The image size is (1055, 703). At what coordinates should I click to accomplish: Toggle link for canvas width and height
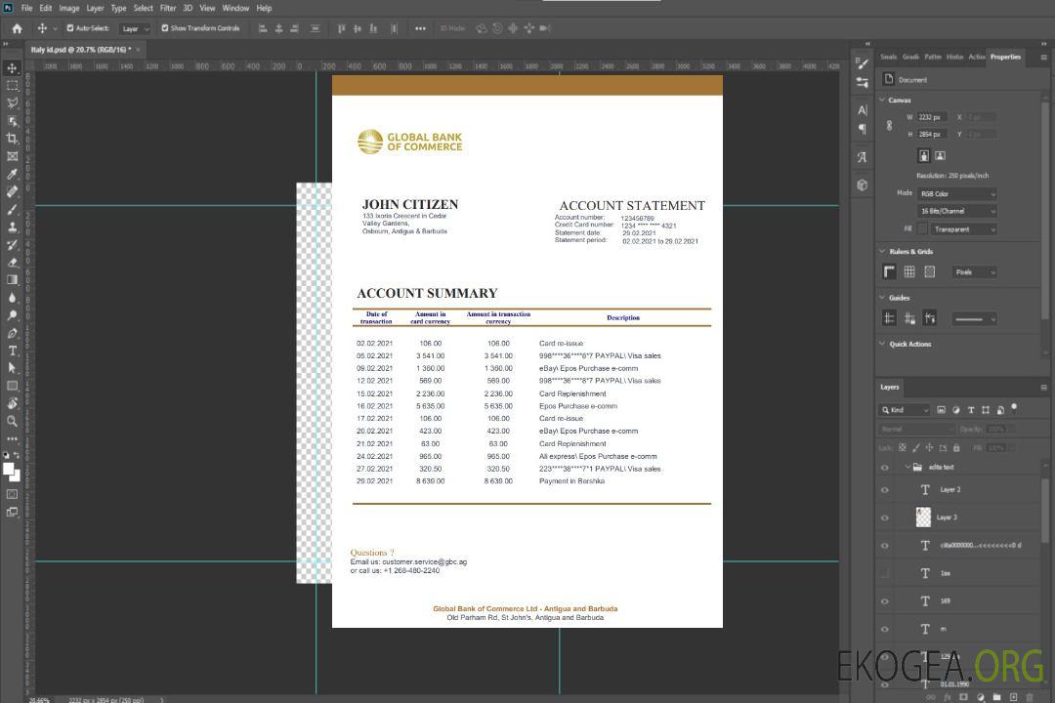890,125
